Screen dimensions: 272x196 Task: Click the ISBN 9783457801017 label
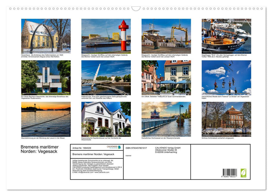coord(136,148)
